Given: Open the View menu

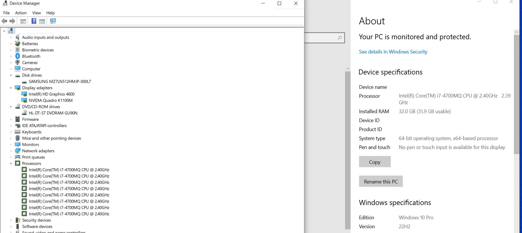Looking at the screenshot, I should point(36,13).
